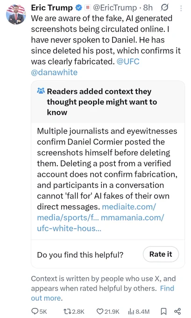Click the flag affiliation badge icon
The image size is (191, 318).
tap(88, 7)
